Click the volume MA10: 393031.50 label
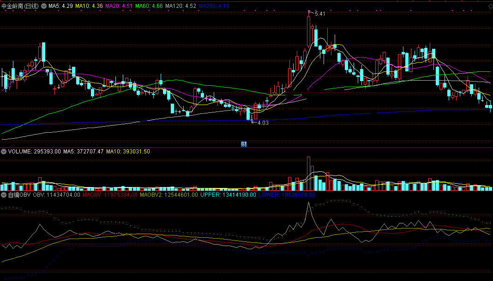Viewport: 493px width, 281px height. [128, 152]
